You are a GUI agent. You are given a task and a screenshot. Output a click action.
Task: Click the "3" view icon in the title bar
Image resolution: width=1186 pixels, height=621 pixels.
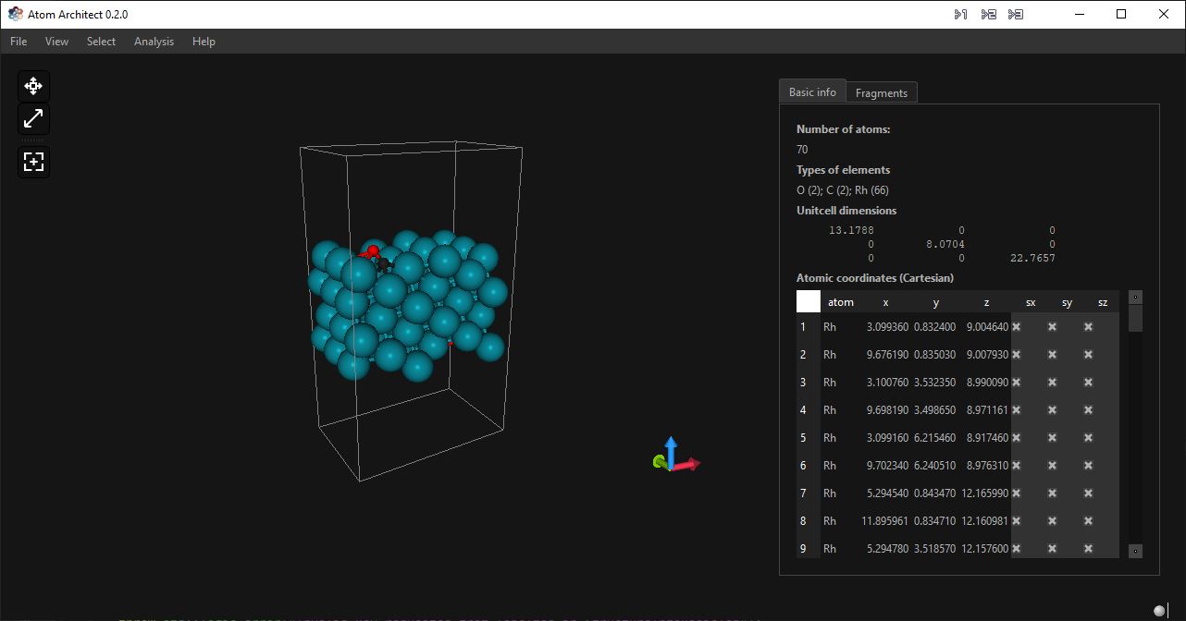click(x=1015, y=14)
